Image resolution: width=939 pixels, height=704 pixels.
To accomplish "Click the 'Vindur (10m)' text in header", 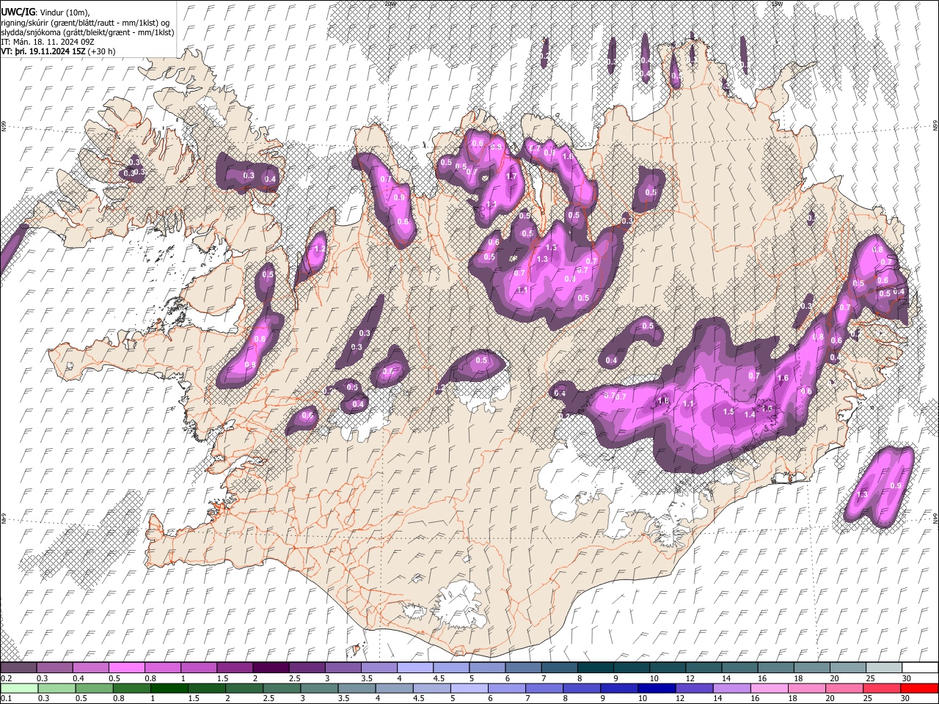I will (x=64, y=12).
